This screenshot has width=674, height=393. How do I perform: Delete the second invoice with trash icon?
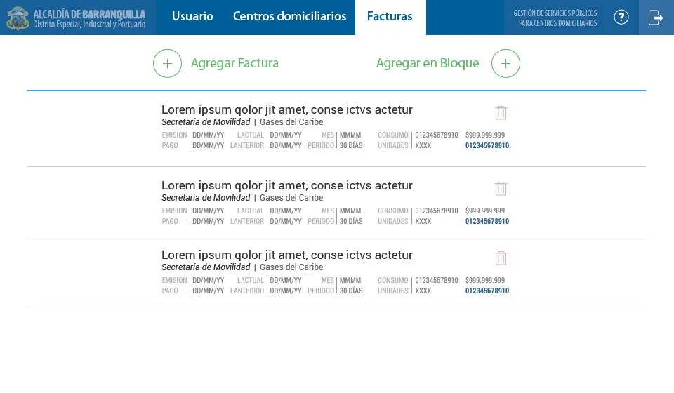pyautogui.click(x=501, y=188)
